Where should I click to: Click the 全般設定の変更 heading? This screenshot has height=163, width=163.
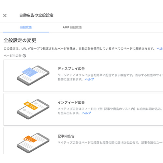[x=20, y=40]
